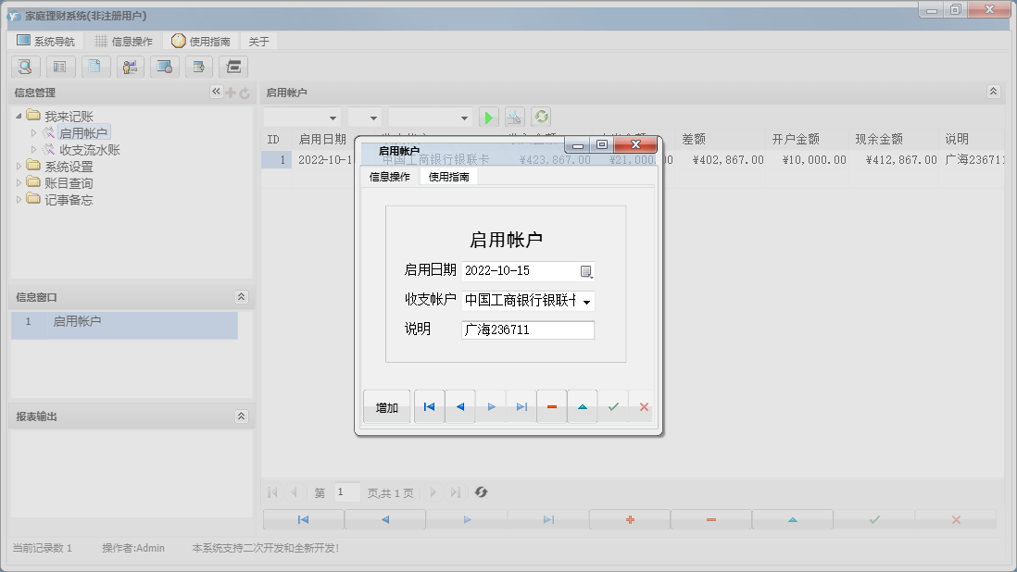Open the report icon next to the magnifier
Viewport: 1017px width, 572px height.
click(60, 67)
